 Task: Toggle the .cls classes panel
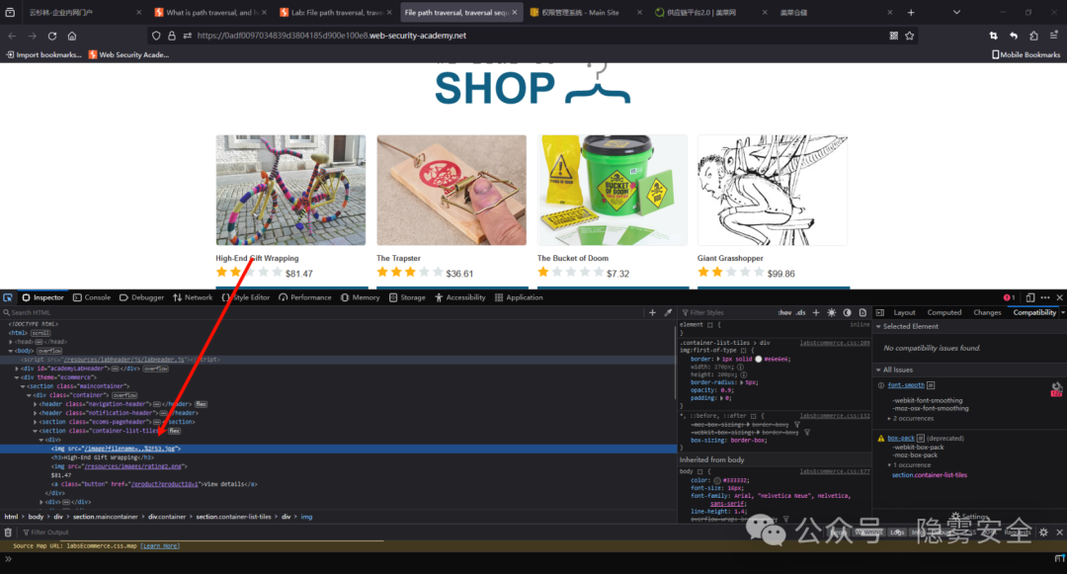[800, 313]
